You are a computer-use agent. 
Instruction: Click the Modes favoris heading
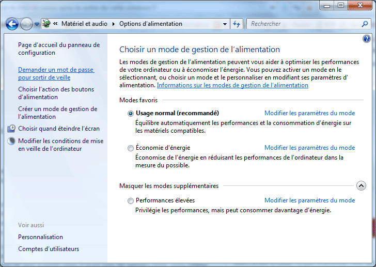(x=138, y=100)
